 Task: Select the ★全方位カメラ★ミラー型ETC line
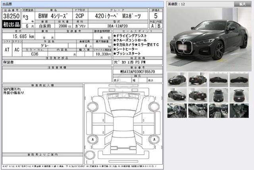coord(136,45)
